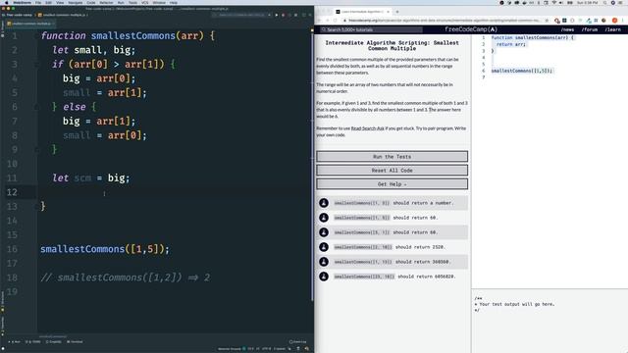Click the Run play icon in WebStorm toolbar
Image resolution: width=628 pixels, height=353 pixels.
pyautogui.click(x=277, y=15)
